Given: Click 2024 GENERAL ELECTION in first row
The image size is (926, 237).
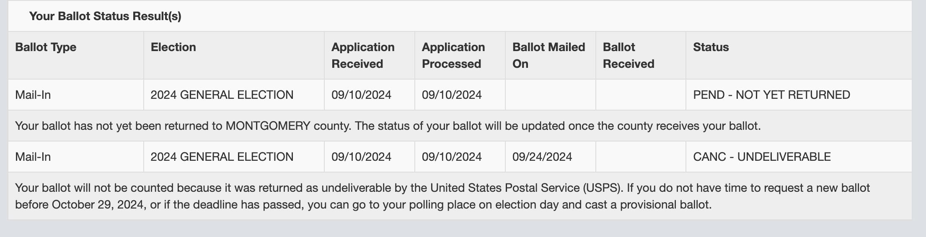Looking at the screenshot, I should 222,95.
